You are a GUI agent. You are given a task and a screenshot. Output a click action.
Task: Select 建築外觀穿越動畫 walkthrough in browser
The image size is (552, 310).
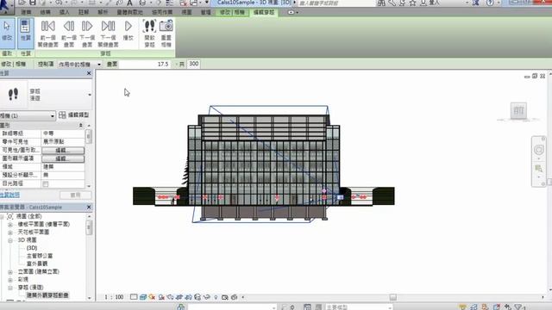47,295
